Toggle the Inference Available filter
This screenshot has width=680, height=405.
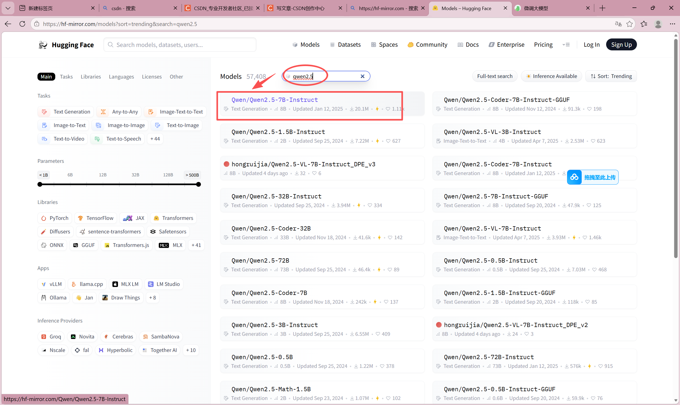point(551,76)
